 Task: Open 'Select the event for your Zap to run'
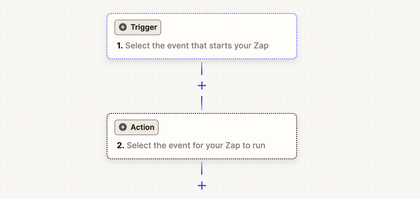click(196, 146)
